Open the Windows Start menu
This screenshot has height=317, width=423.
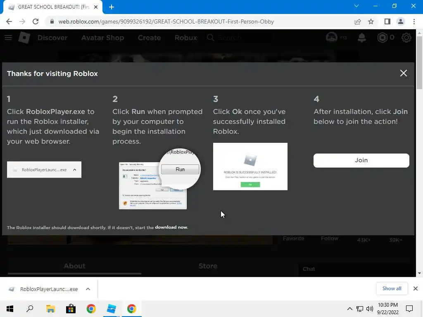click(x=10, y=309)
